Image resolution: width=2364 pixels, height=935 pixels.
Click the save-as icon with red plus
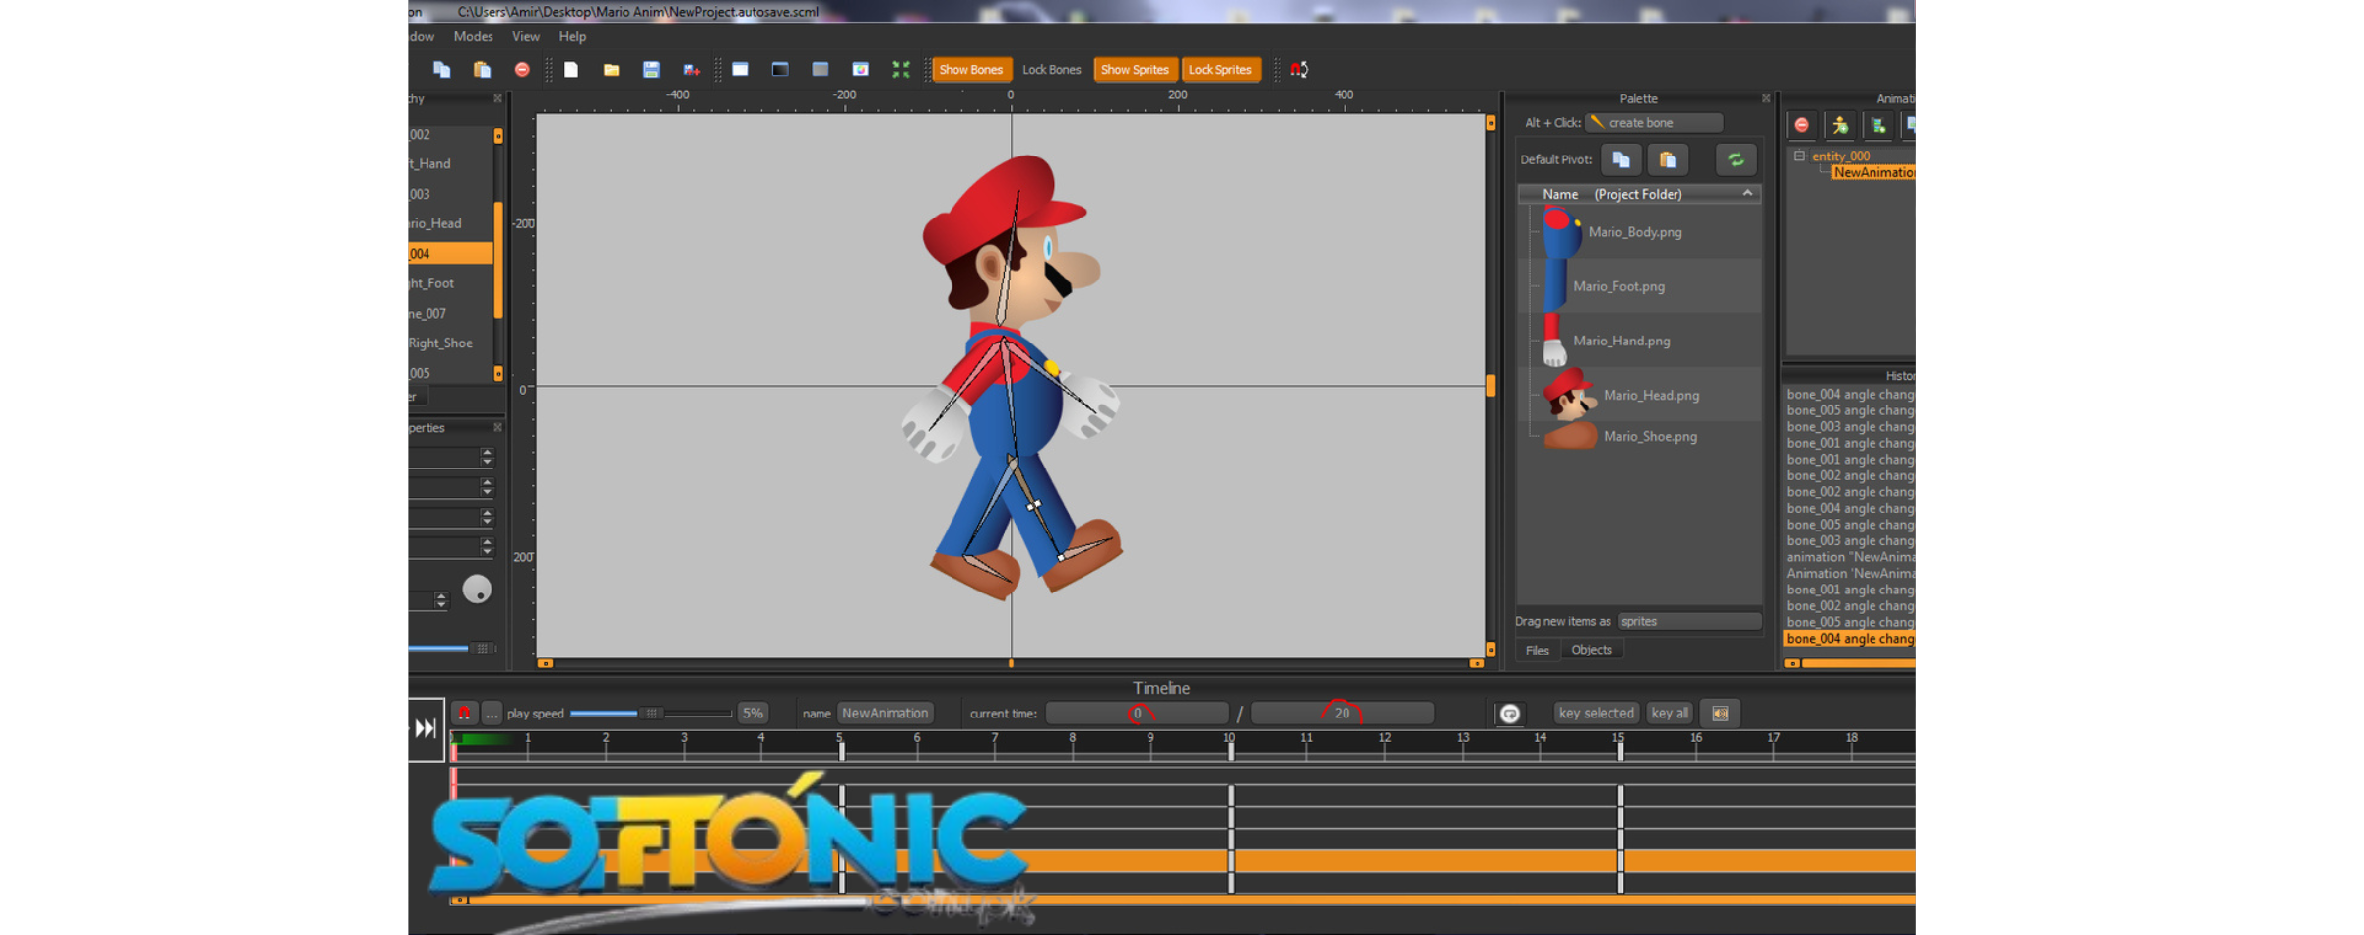pos(691,69)
